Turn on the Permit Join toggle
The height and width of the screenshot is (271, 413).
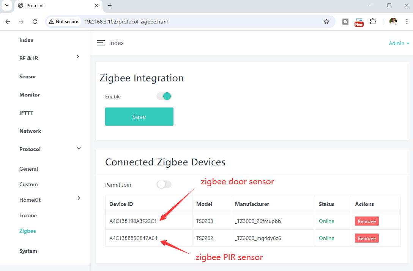point(164,185)
